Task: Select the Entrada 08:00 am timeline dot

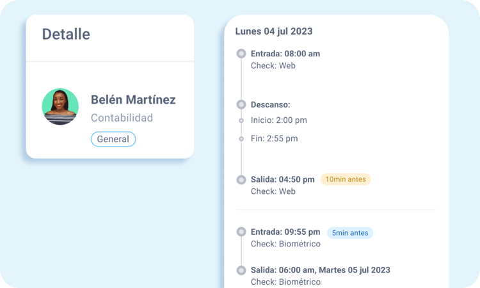Action: click(x=241, y=54)
